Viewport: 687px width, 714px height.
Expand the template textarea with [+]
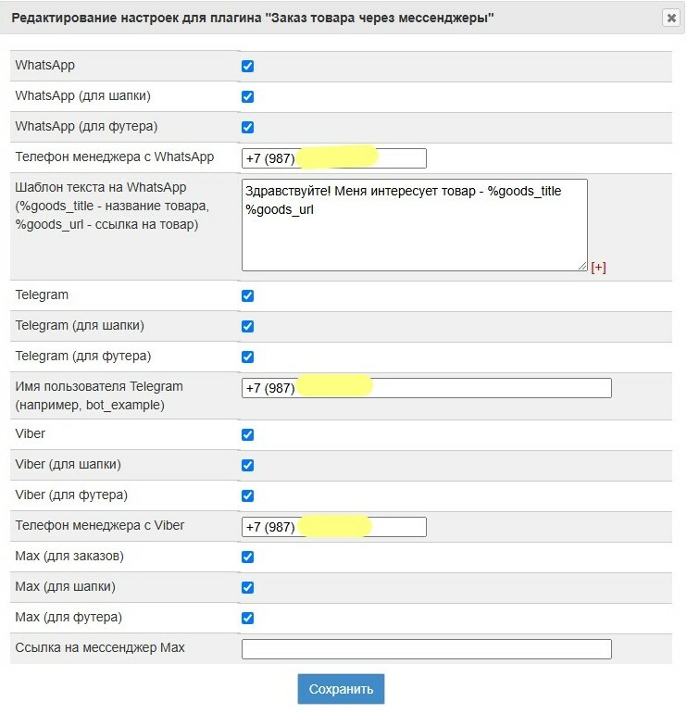click(x=598, y=268)
